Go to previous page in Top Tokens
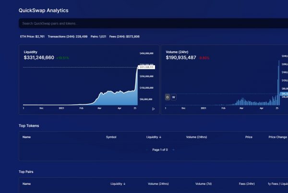The height and width of the screenshot is (193, 288). [147, 150]
